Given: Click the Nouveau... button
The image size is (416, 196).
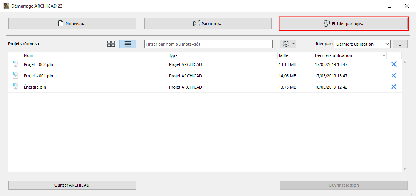Looking at the screenshot, I should tap(72, 24).
